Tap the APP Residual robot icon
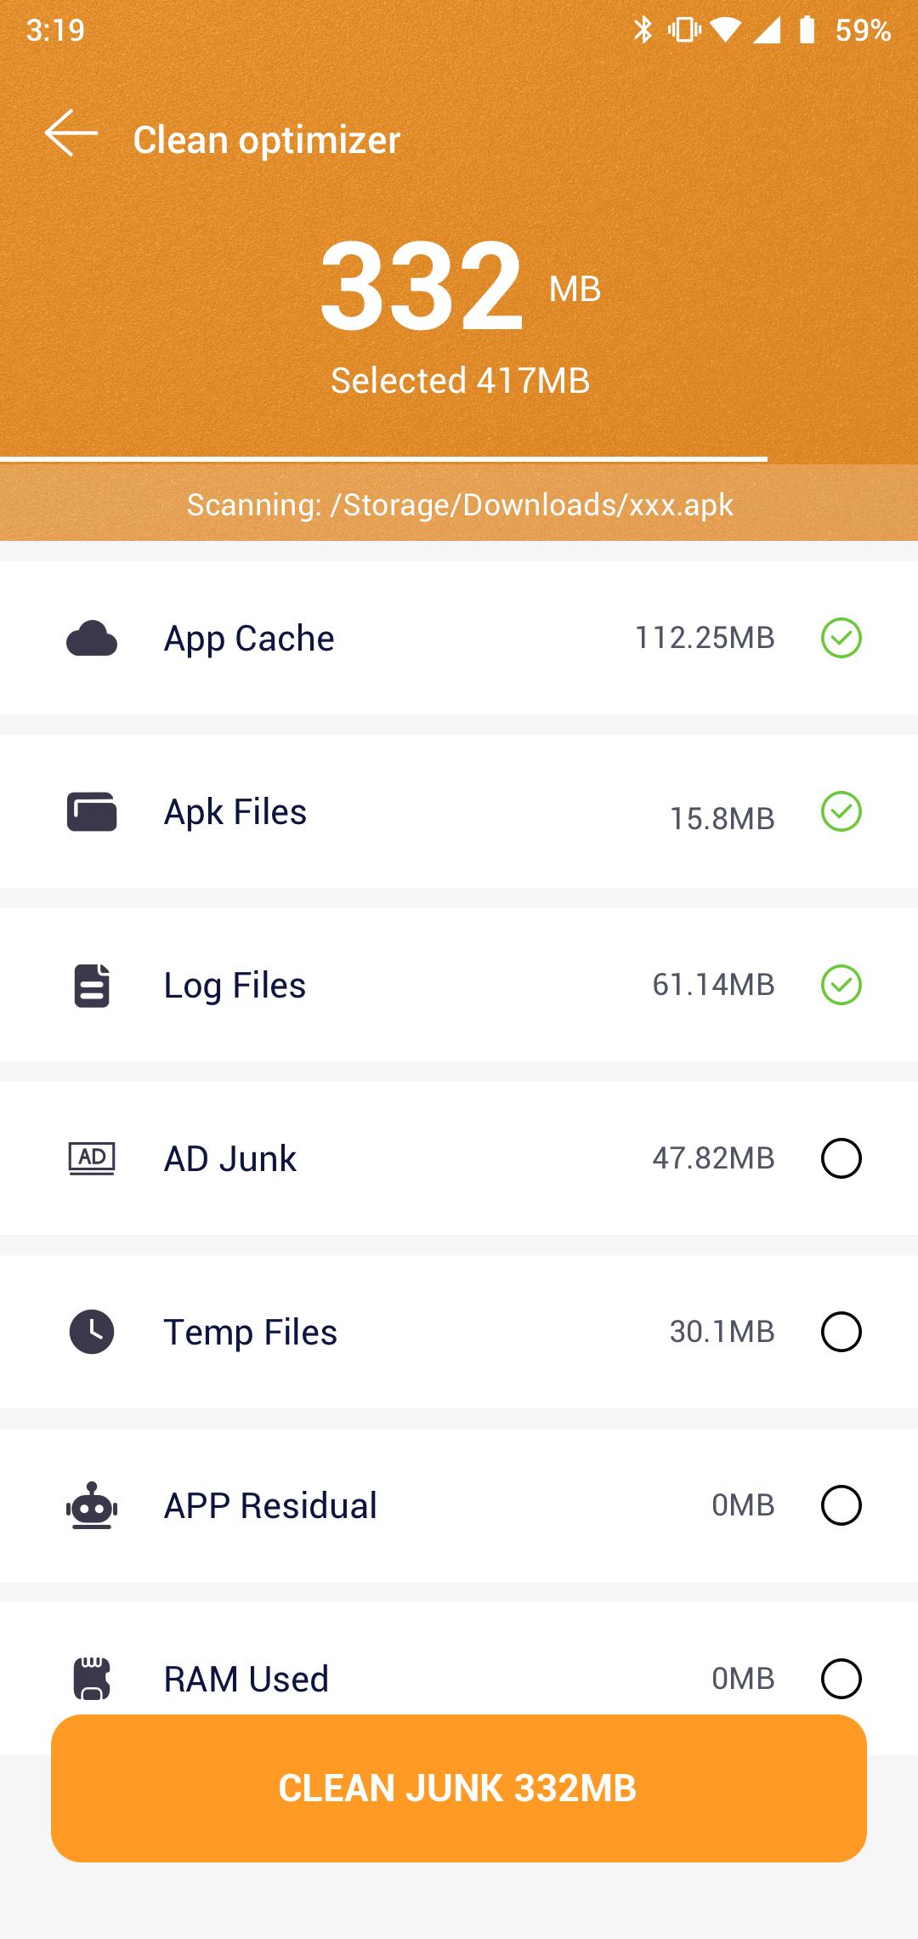 pyautogui.click(x=92, y=1505)
